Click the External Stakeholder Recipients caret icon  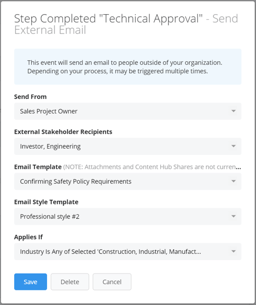tap(234, 146)
